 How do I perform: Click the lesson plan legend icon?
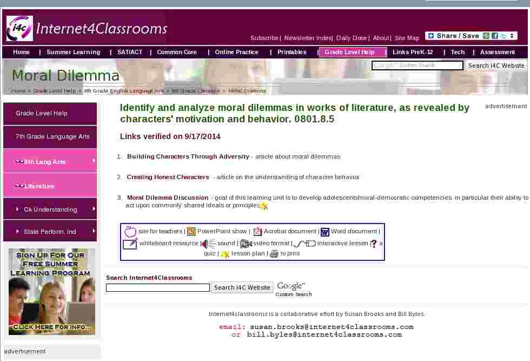click(225, 254)
